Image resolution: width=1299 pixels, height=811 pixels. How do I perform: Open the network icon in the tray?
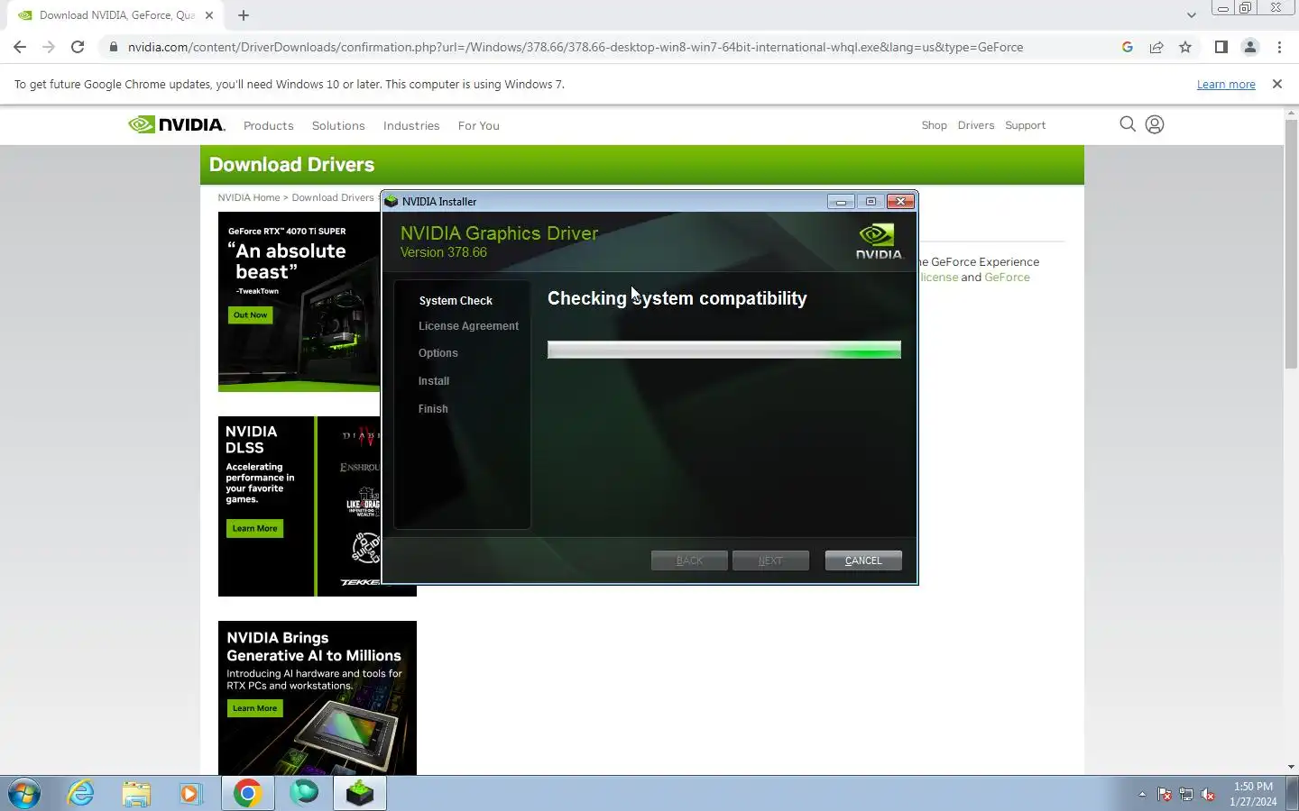coord(1186,794)
